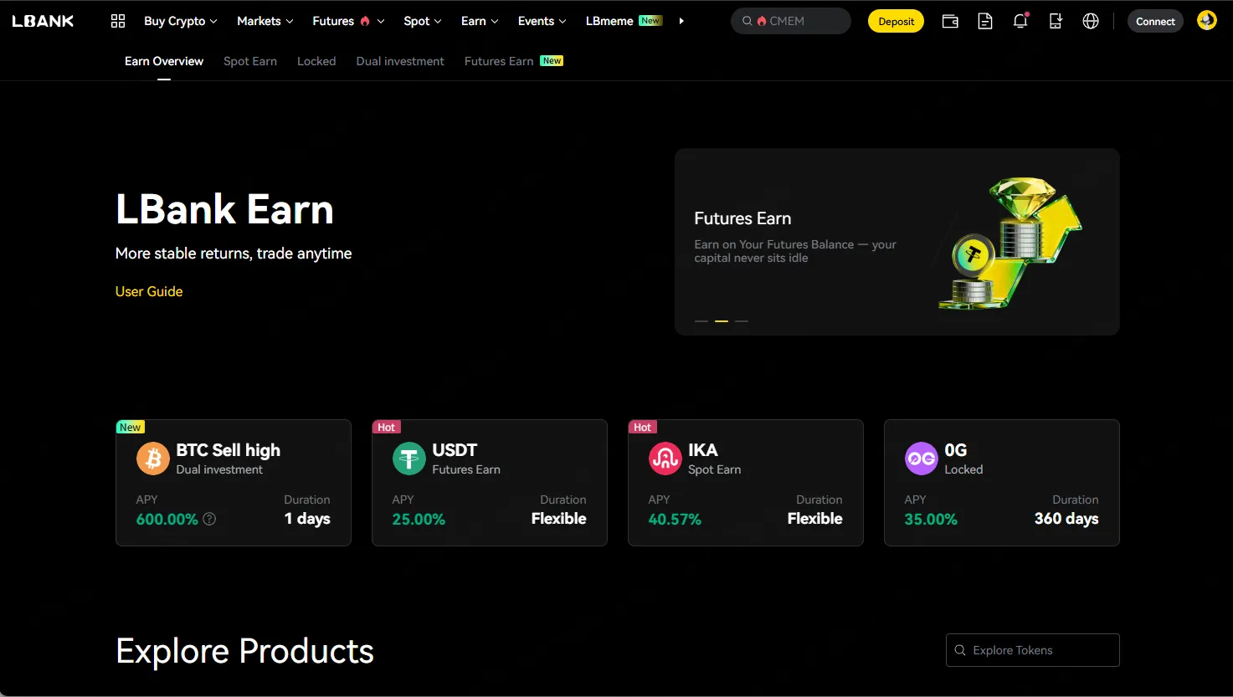Click the LBank logo
The image size is (1233, 697).
(x=44, y=21)
